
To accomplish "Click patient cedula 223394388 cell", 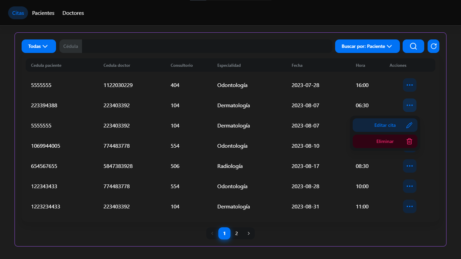I will (x=44, y=105).
